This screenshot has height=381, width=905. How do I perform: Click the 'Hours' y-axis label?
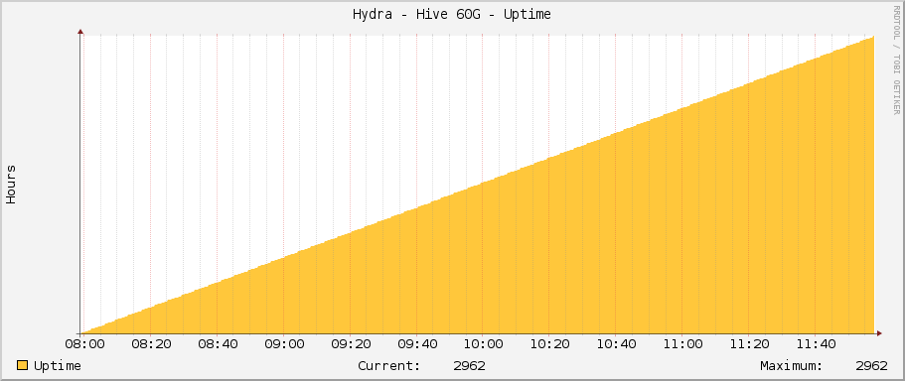[11, 185]
